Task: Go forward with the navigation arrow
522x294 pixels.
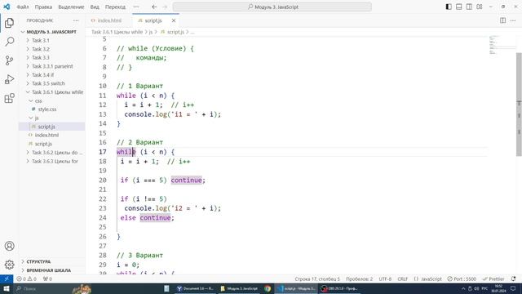Action: (x=165, y=7)
